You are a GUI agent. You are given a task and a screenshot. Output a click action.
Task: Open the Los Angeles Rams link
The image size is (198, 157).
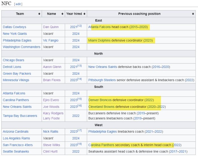[x=16, y=138]
